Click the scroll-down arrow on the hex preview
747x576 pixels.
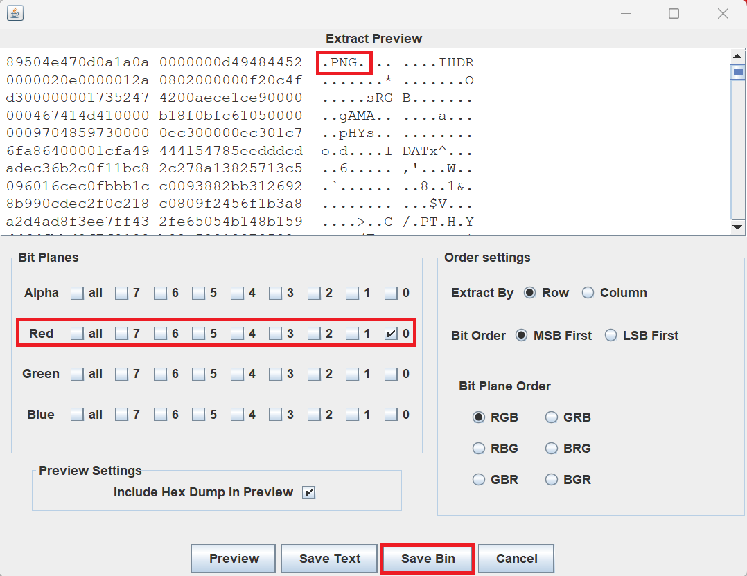tap(737, 227)
